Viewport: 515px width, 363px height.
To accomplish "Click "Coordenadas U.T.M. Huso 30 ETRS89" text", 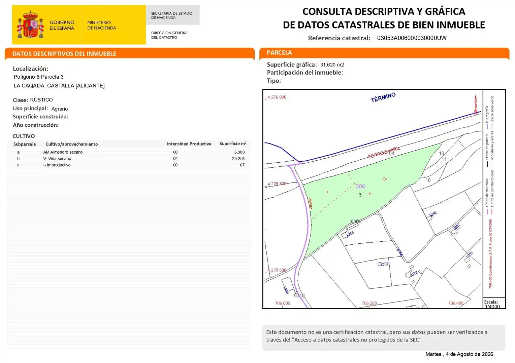I will [491, 248].
